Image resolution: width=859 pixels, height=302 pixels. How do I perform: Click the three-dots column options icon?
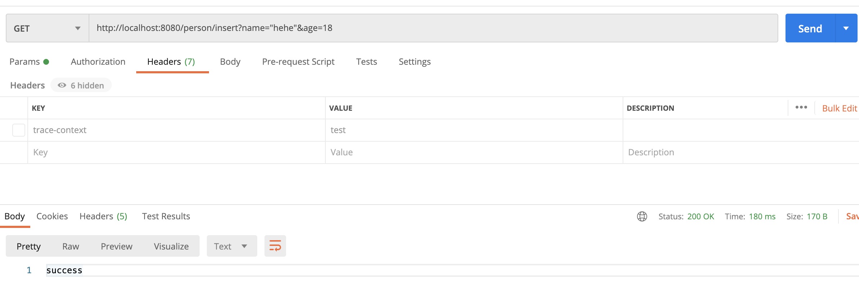click(x=801, y=107)
